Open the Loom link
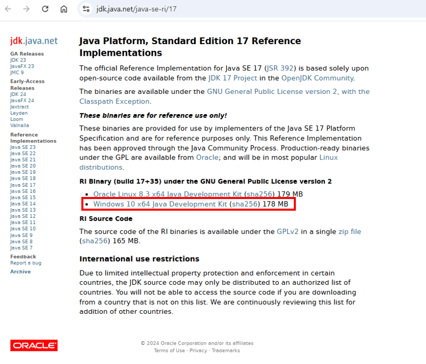This screenshot has width=426, height=364. click(x=17, y=119)
